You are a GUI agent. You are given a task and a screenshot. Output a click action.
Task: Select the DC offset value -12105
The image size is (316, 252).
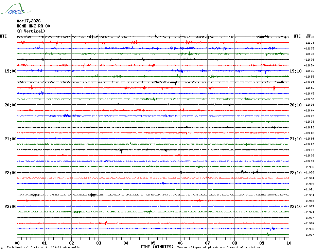coord(309,48)
